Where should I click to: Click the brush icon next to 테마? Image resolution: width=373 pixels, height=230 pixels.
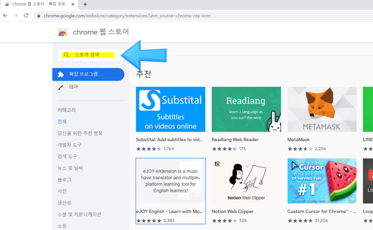point(61,87)
